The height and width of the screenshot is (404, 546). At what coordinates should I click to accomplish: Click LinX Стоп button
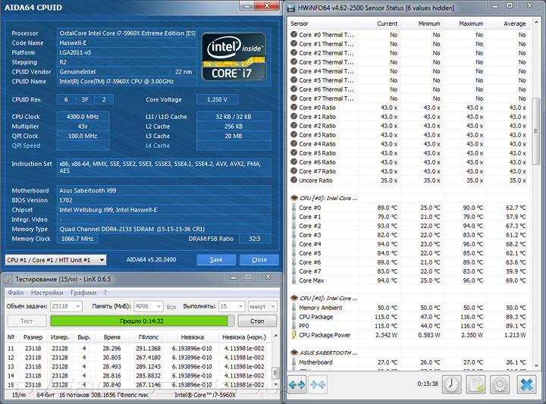[x=257, y=321]
